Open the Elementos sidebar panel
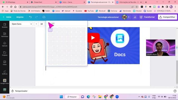Image resolution: width=178 pixels, height=100 pixels. pyautogui.click(x=5, y=35)
